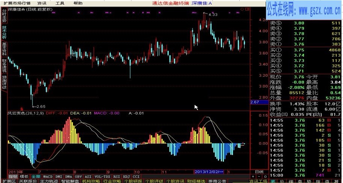Open the 机构攻略 bottom tab
This screenshot has width=343, height=183.
(91, 181)
